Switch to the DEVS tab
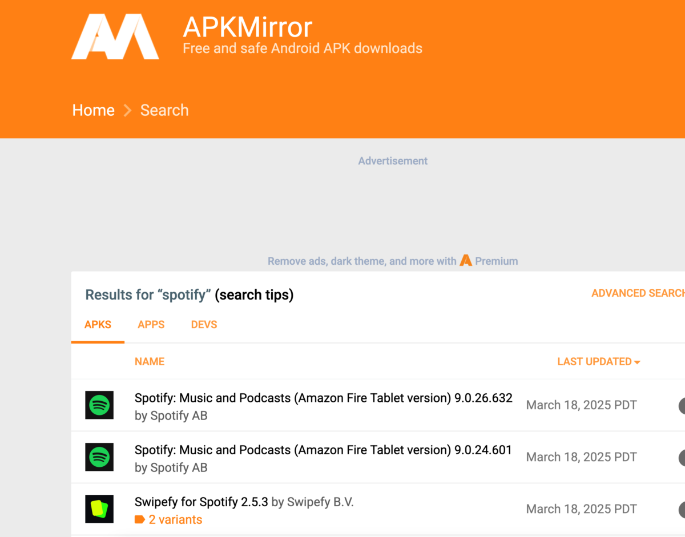 204,325
